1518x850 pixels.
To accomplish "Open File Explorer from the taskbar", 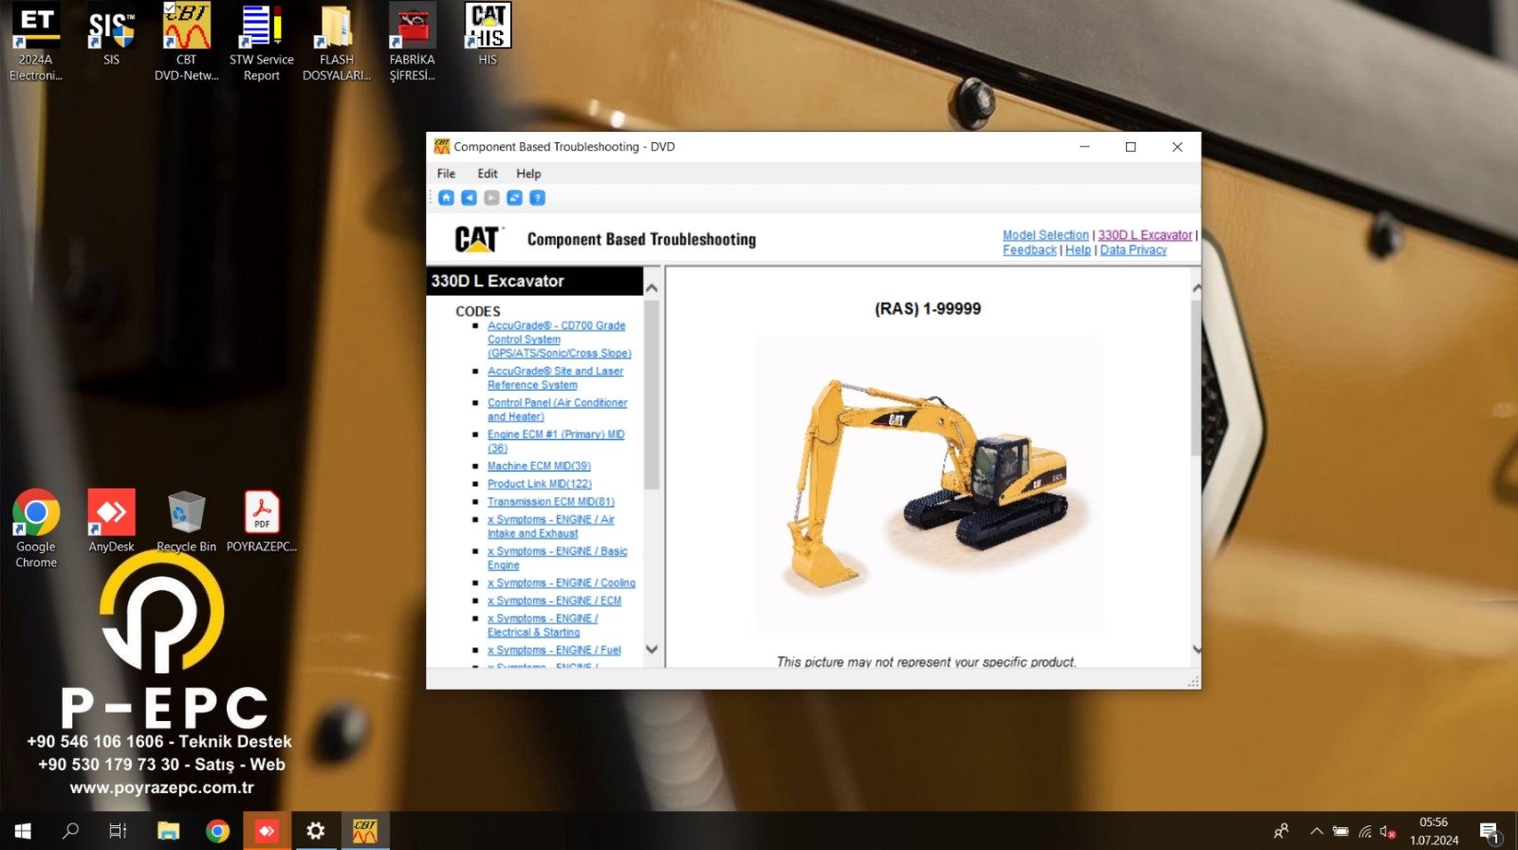I will tap(168, 831).
